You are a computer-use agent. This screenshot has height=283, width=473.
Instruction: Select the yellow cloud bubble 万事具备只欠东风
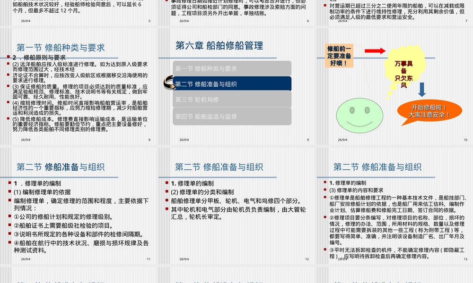click(404, 71)
